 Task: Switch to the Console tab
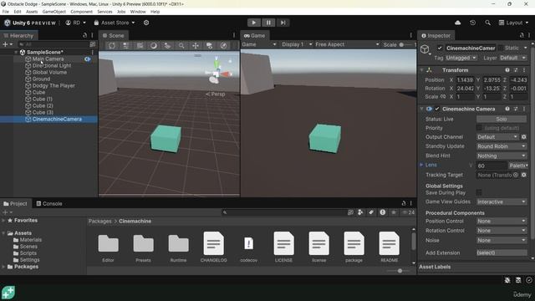click(49, 203)
